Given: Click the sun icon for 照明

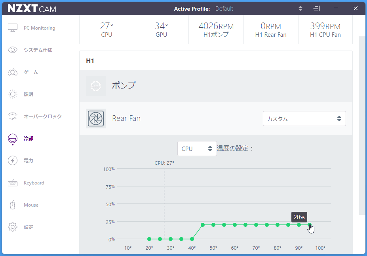Looking at the screenshot, I should pyautogui.click(x=13, y=94).
